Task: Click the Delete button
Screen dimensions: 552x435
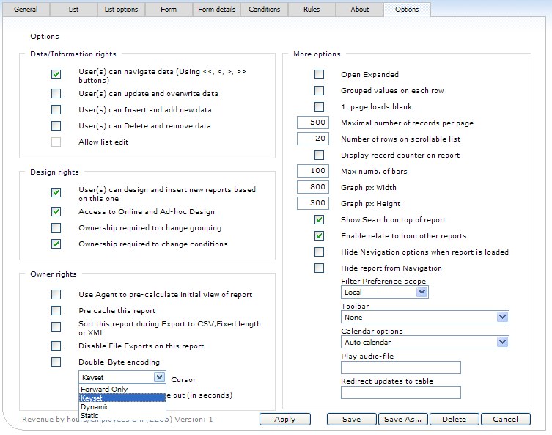Action: (x=454, y=420)
